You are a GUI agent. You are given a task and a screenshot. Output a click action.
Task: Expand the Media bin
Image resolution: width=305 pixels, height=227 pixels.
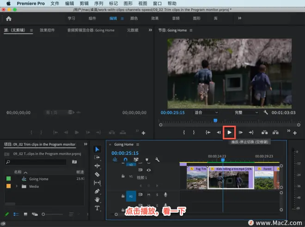[17, 186]
